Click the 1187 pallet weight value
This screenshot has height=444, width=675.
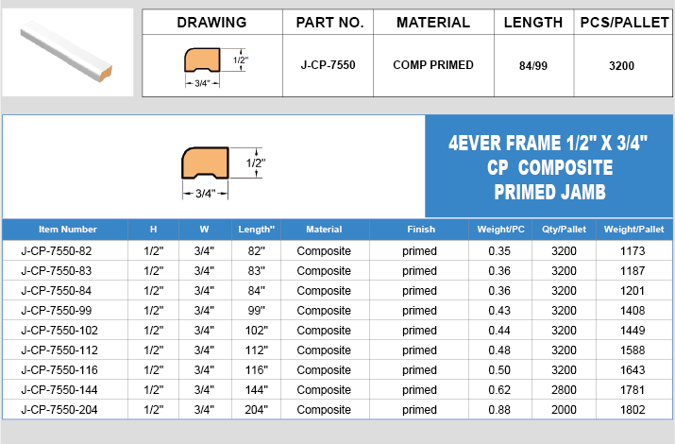click(633, 271)
